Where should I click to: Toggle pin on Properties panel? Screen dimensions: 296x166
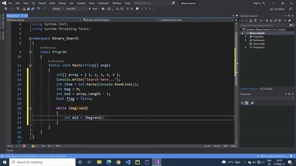289,94
